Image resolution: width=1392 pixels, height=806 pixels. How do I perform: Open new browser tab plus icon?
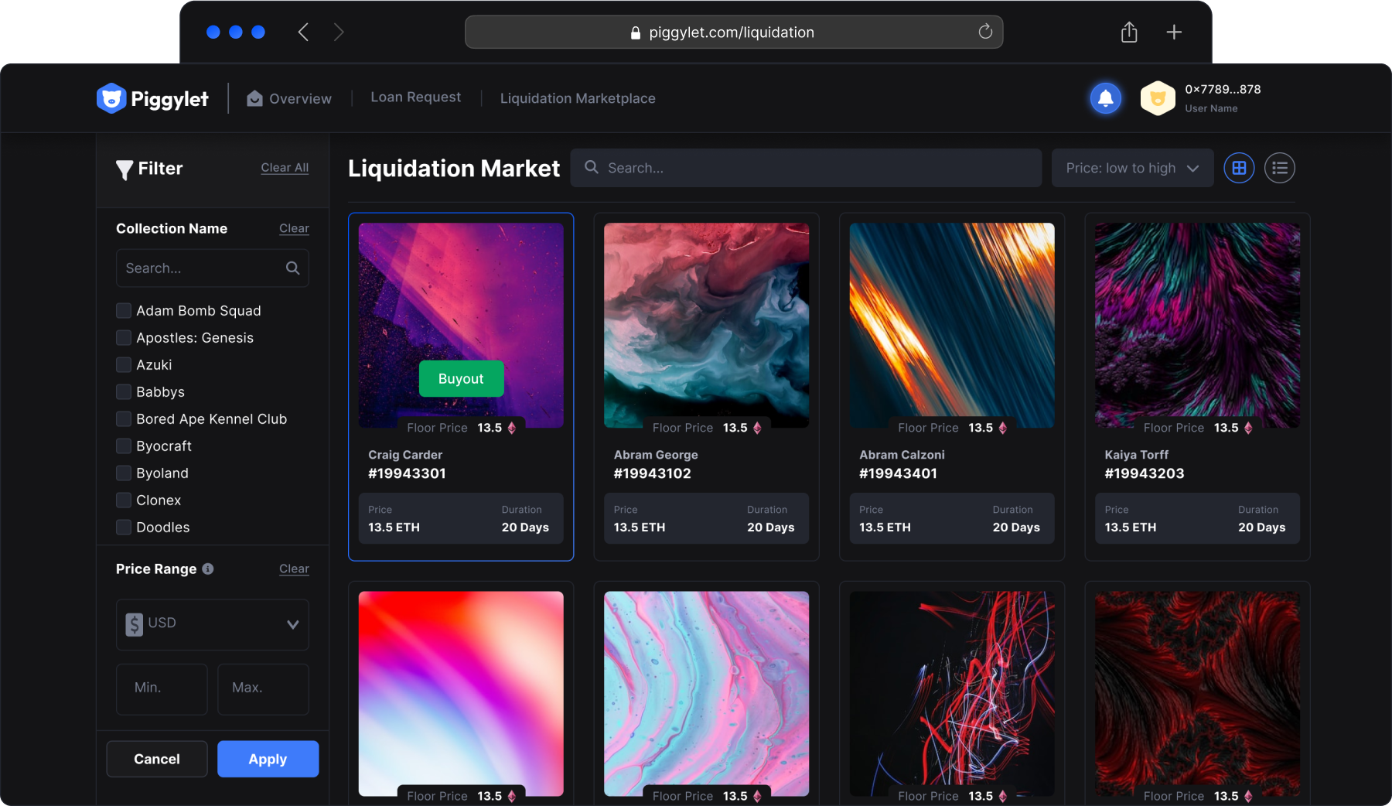[x=1174, y=32]
